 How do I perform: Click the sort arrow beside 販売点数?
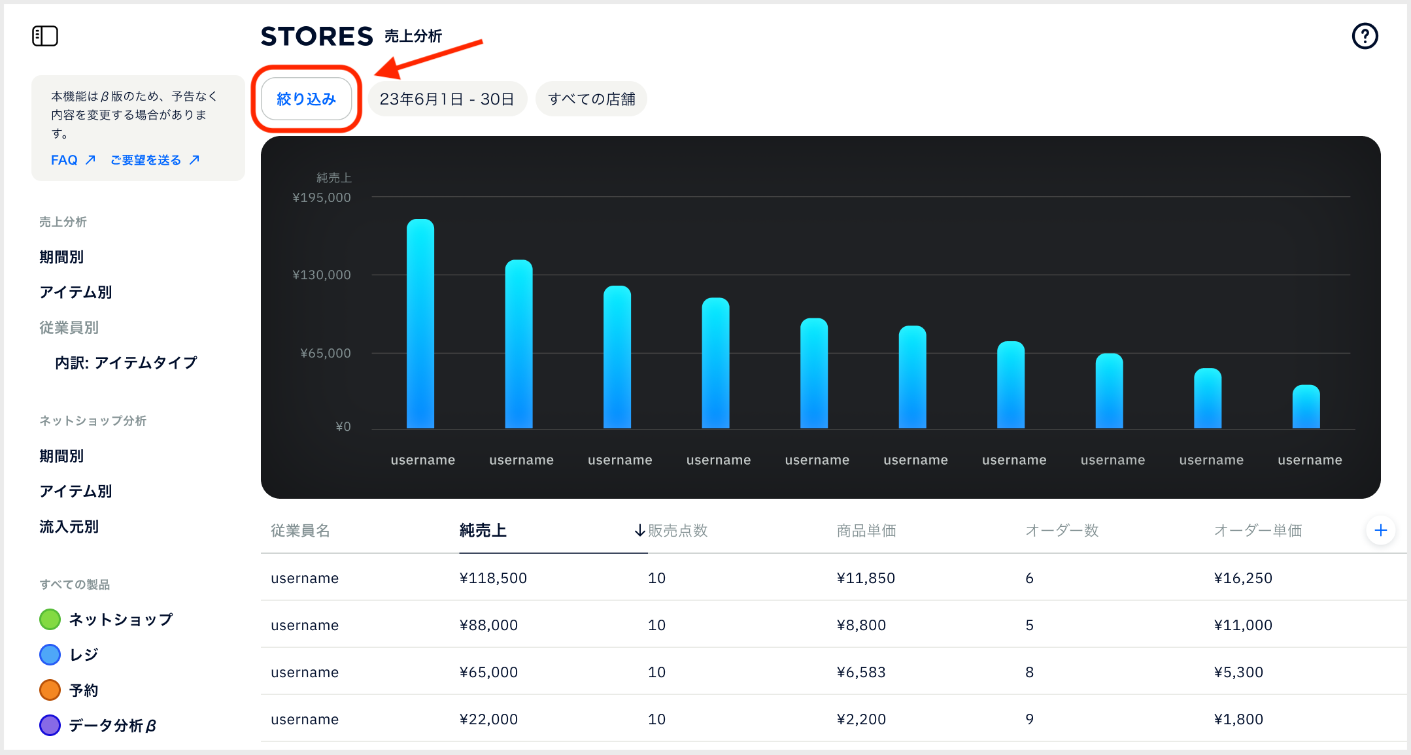click(640, 531)
